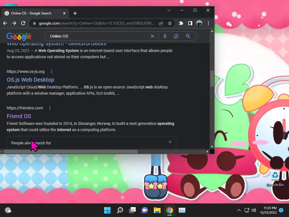
Task: Open notifications via the badge showing 2
Action: (281, 210)
